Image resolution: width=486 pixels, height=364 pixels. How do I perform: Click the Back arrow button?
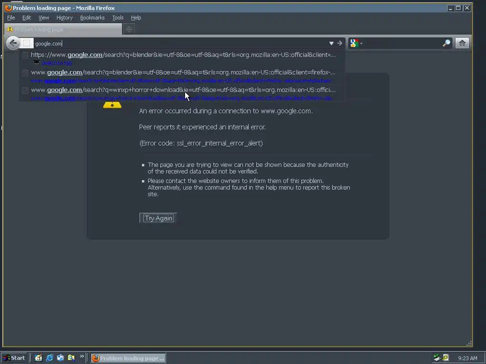point(13,43)
